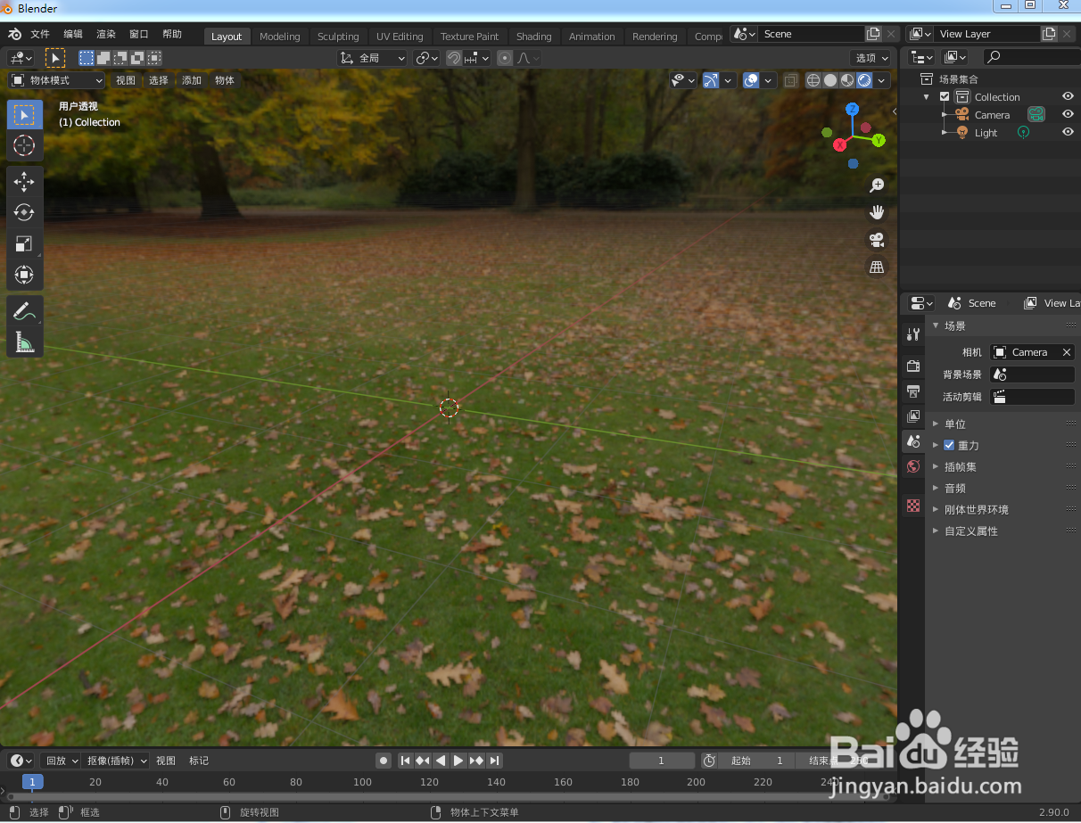1081x823 pixels.
Task: Select the Rotate tool
Action: (x=24, y=212)
